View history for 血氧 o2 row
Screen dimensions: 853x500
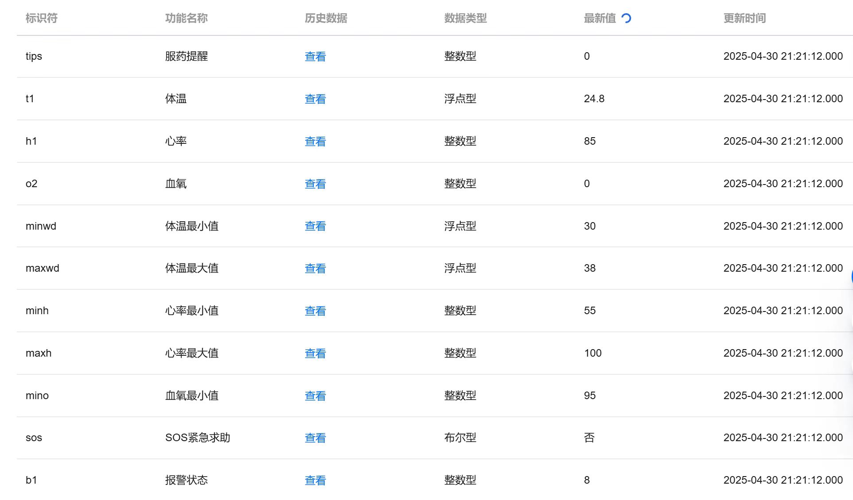tap(315, 184)
